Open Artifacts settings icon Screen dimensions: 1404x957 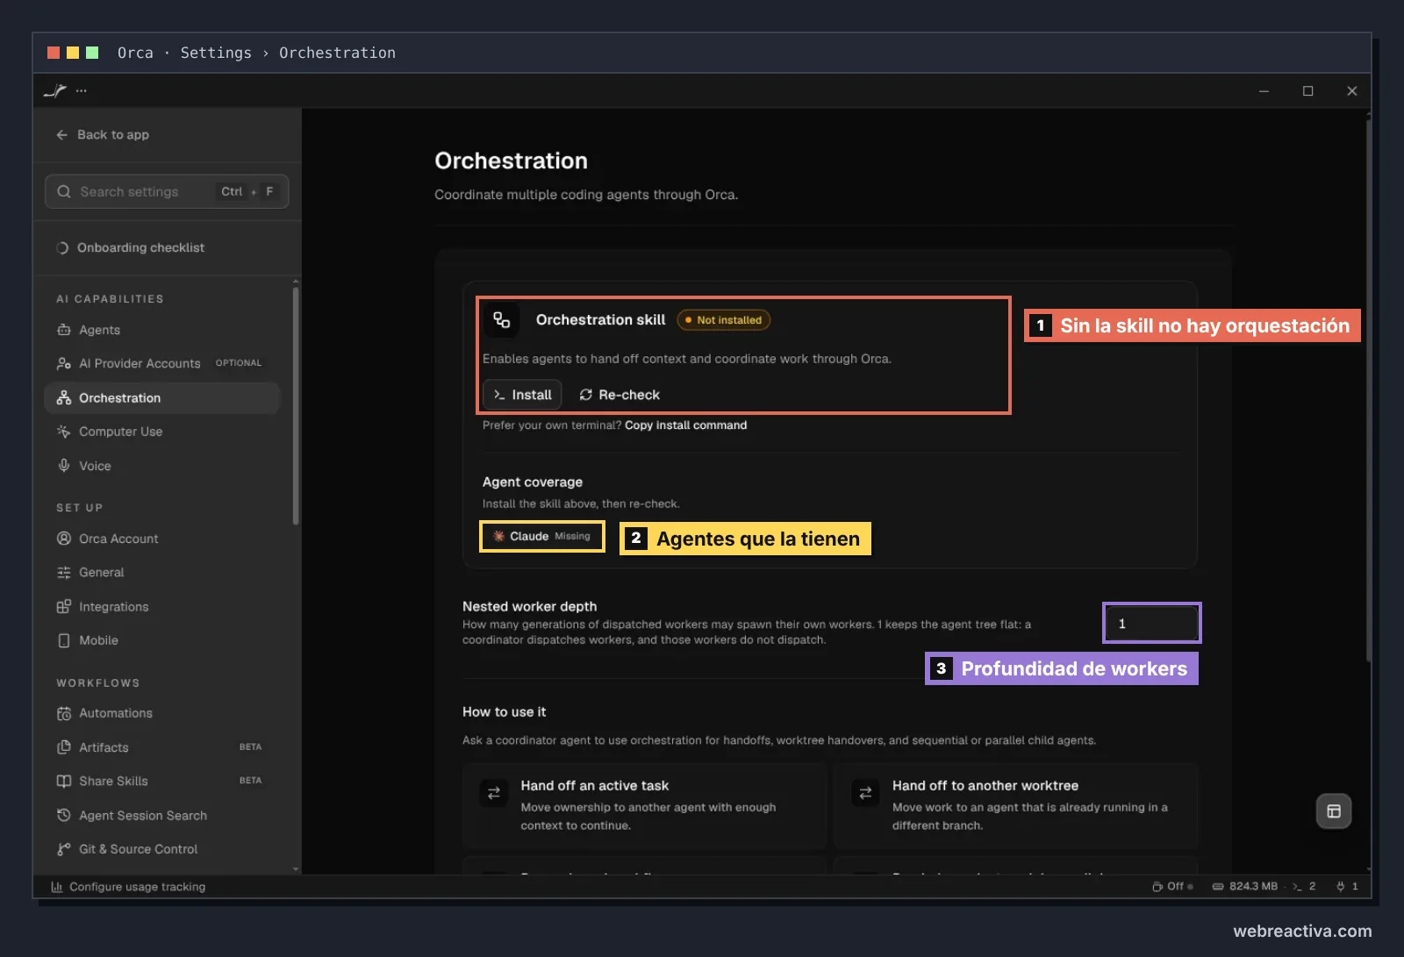pyautogui.click(x=64, y=747)
